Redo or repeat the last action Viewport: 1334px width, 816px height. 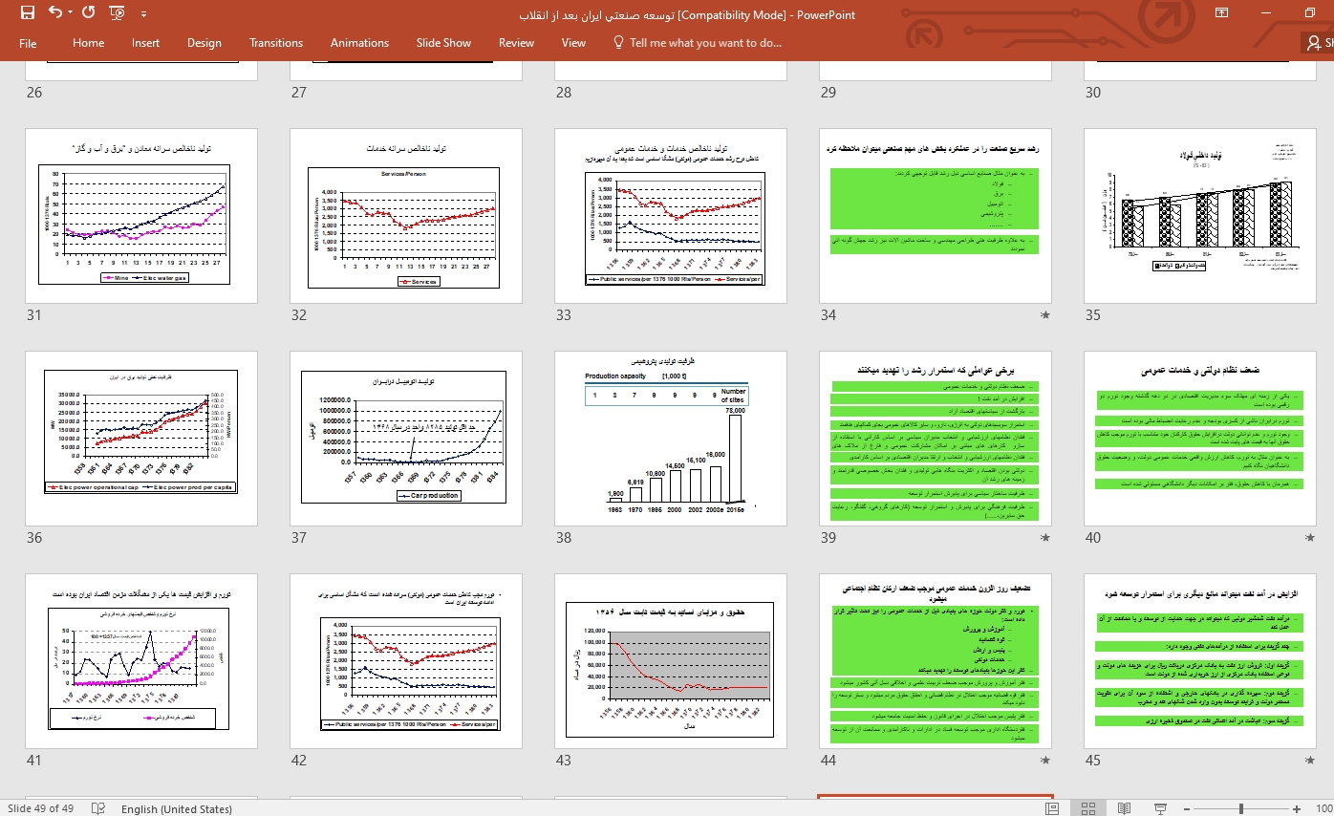(89, 13)
